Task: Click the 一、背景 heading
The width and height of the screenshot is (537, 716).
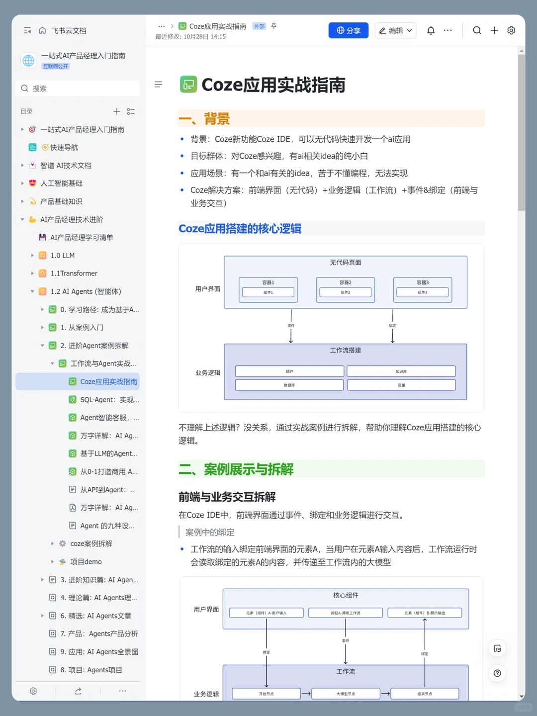Action: point(204,119)
